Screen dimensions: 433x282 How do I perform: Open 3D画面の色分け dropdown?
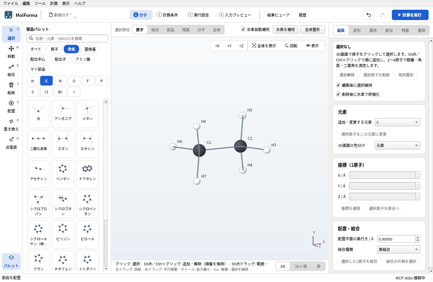pos(398,145)
